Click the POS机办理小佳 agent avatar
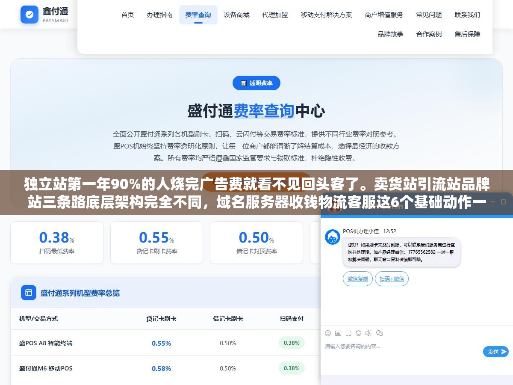Viewport: 513px width, 385px height. pos(332,237)
